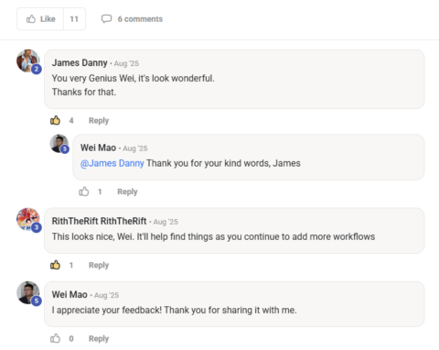Like Wei Mao's reply to James Danny
439x350 pixels.
click(84, 191)
